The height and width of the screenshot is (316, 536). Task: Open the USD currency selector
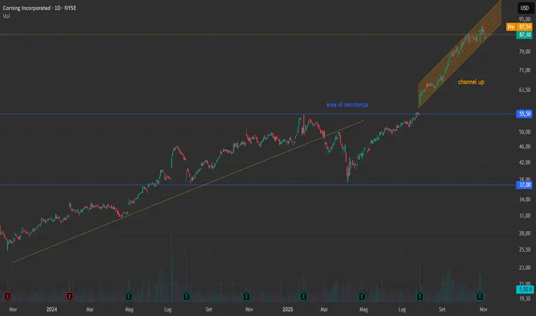pyautogui.click(x=524, y=8)
